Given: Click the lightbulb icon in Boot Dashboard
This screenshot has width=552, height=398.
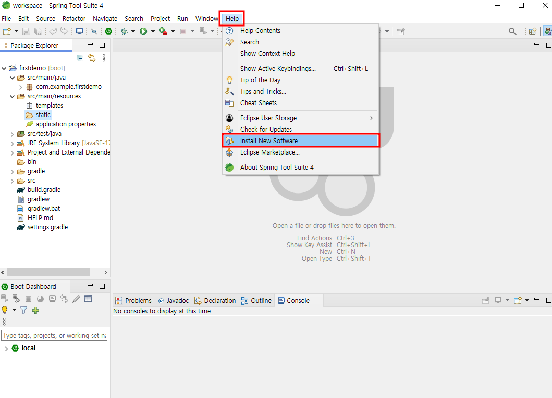Looking at the screenshot, I should (5, 310).
